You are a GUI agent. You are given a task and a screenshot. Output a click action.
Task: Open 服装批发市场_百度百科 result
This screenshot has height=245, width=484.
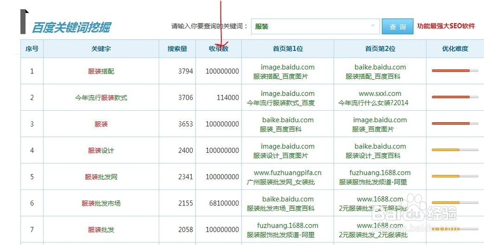click(x=281, y=209)
